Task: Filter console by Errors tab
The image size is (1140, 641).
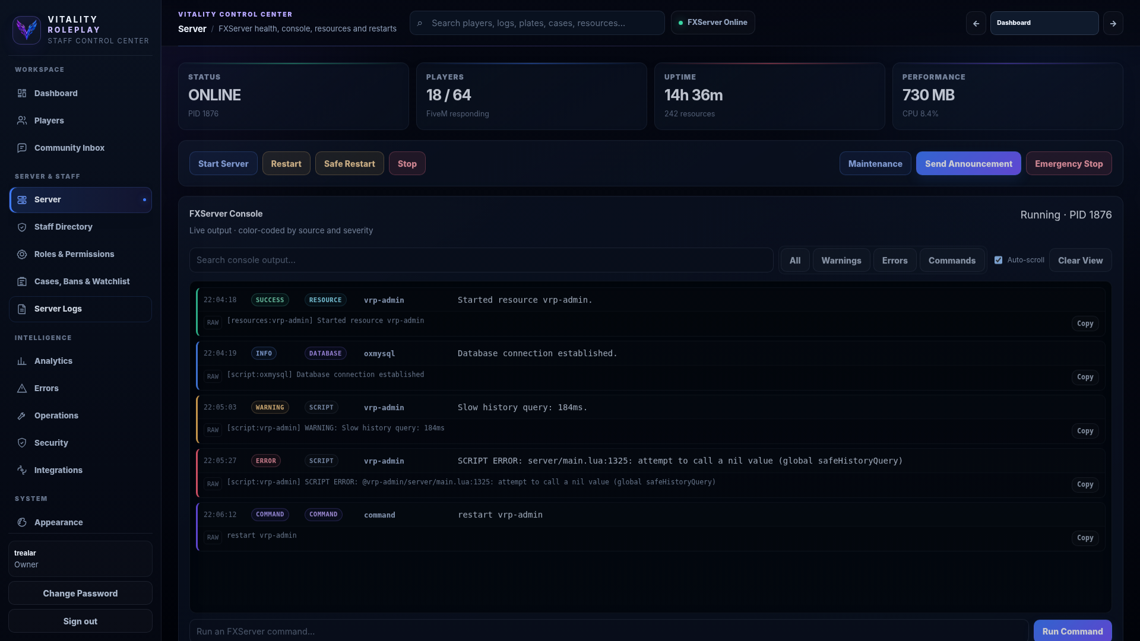Action: tap(895, 261)
